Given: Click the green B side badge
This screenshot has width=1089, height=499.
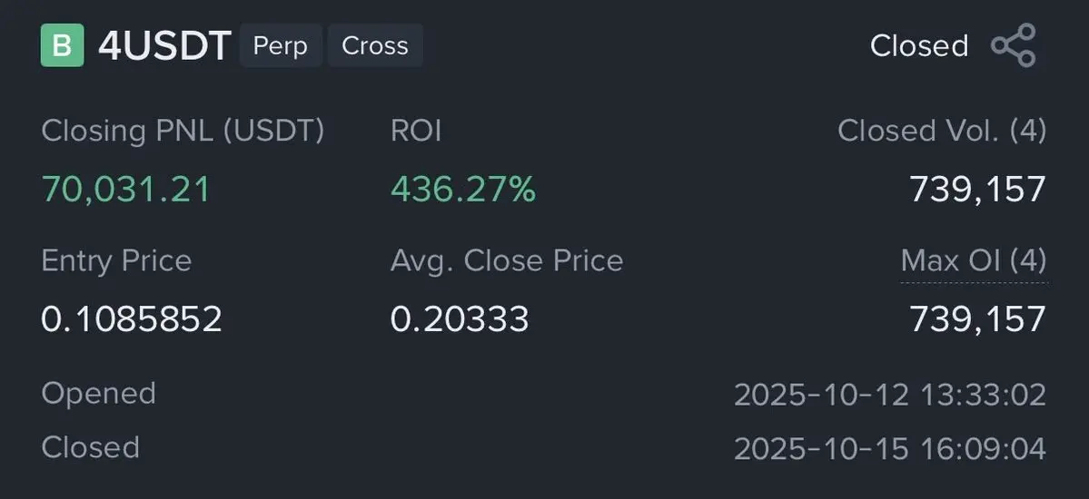Looking at the screenshot, I should (x=62, y=45).
